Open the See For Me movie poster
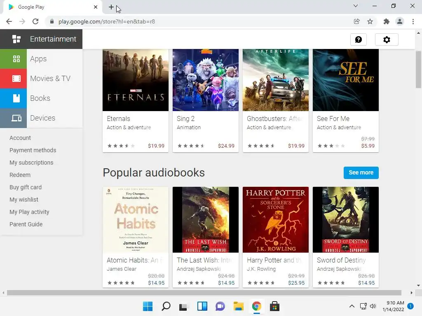Viewport: 422px width, 316px height. point(346,80)
